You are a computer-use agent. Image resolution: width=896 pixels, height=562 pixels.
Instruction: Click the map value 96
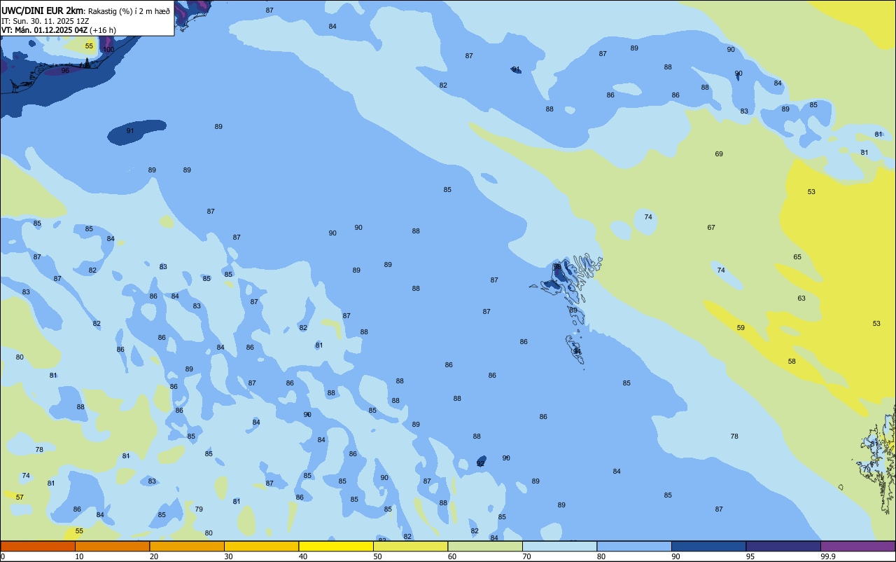[65, 70]
